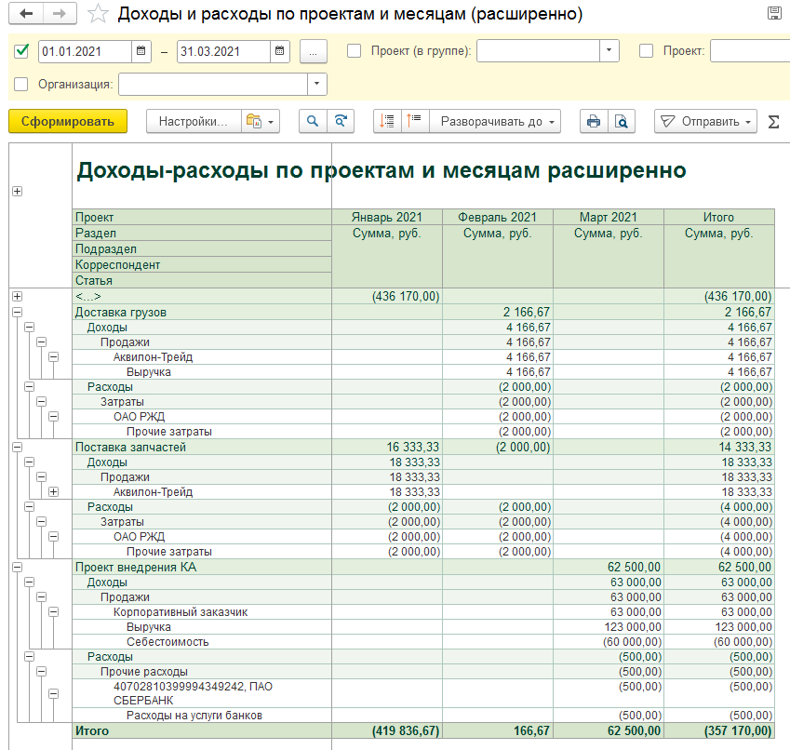Click the Сформировать button
The height and width of the screenshot is (750, 790).
[x=68, y=121]
